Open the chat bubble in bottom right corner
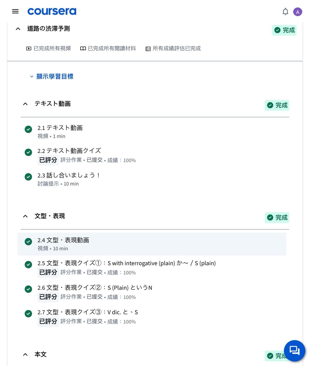 click(x=294, y=351)
